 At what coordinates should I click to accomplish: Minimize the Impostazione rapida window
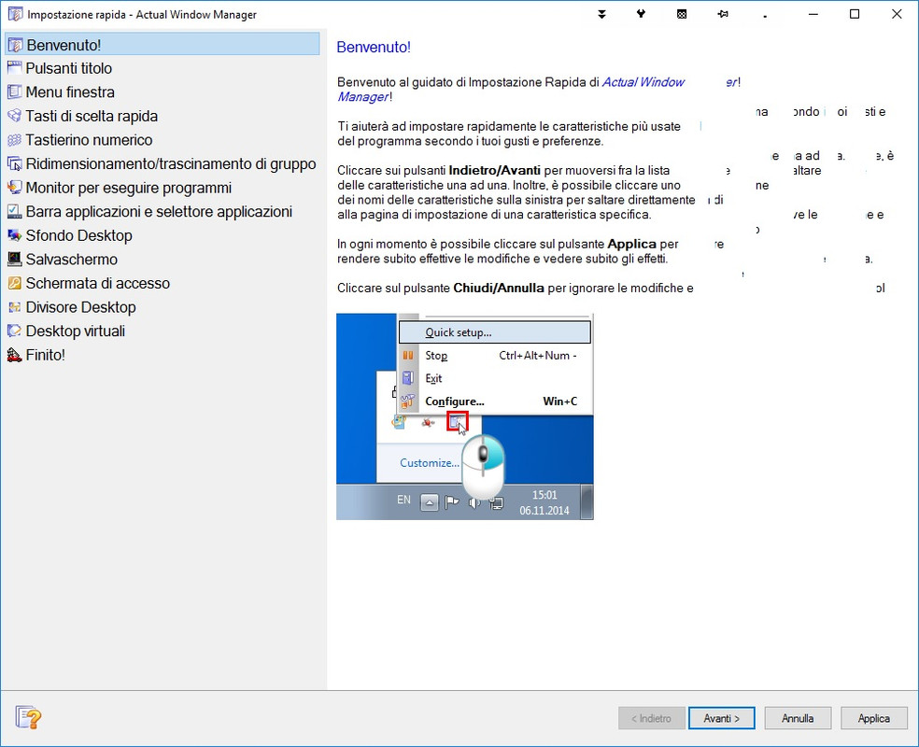[x=813, y=14]
